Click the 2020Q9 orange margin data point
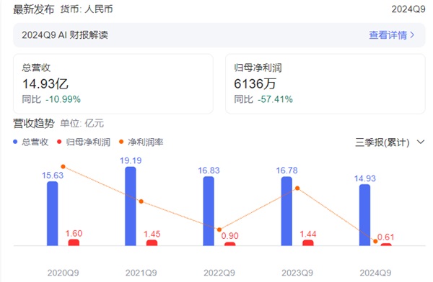This screenshot has height=282, width=433. [63, 167]
